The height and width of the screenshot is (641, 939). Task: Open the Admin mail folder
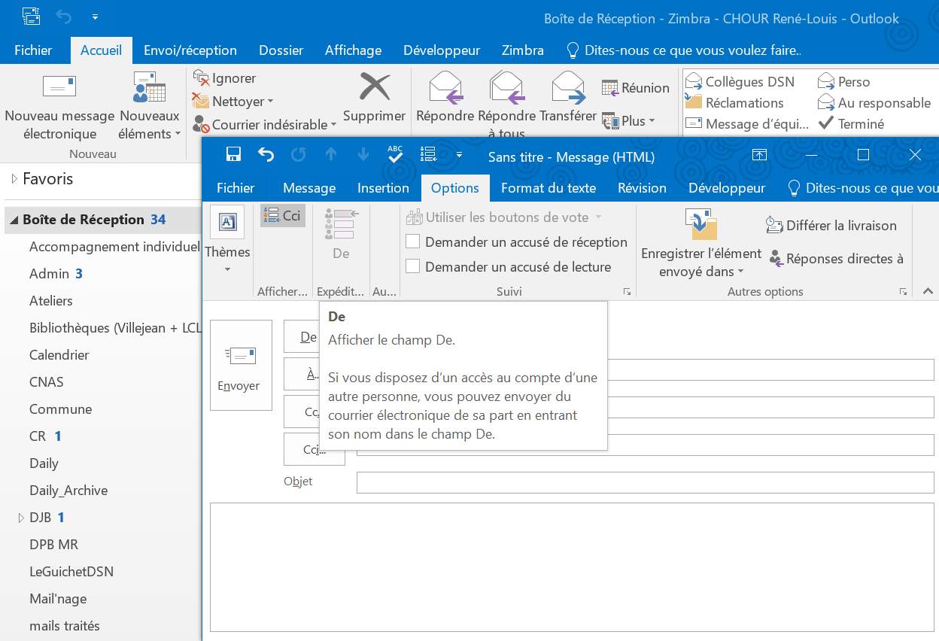[49, 274]
